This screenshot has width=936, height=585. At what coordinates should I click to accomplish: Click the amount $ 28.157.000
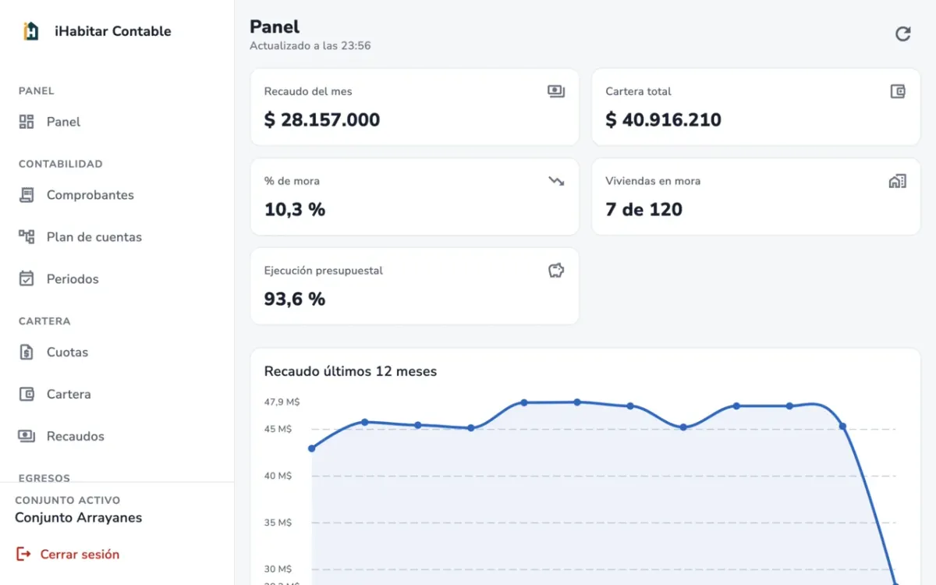[322, 120]
